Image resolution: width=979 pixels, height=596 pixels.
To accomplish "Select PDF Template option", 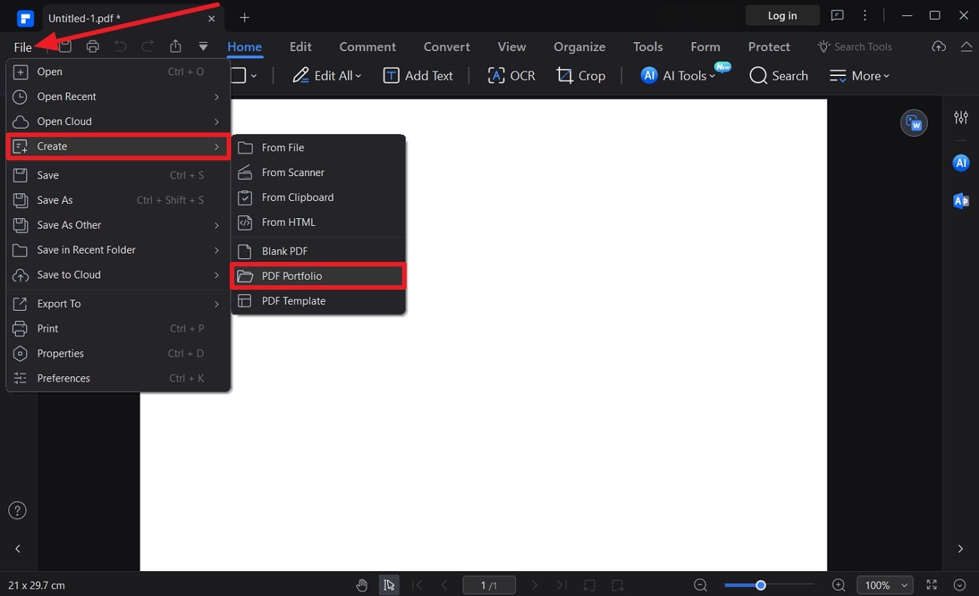I will [x=319, y=300].
